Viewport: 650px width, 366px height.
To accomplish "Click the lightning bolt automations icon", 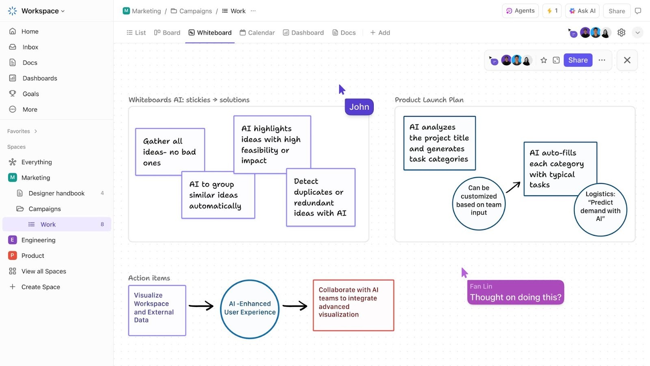I will (x=551, y=11).
